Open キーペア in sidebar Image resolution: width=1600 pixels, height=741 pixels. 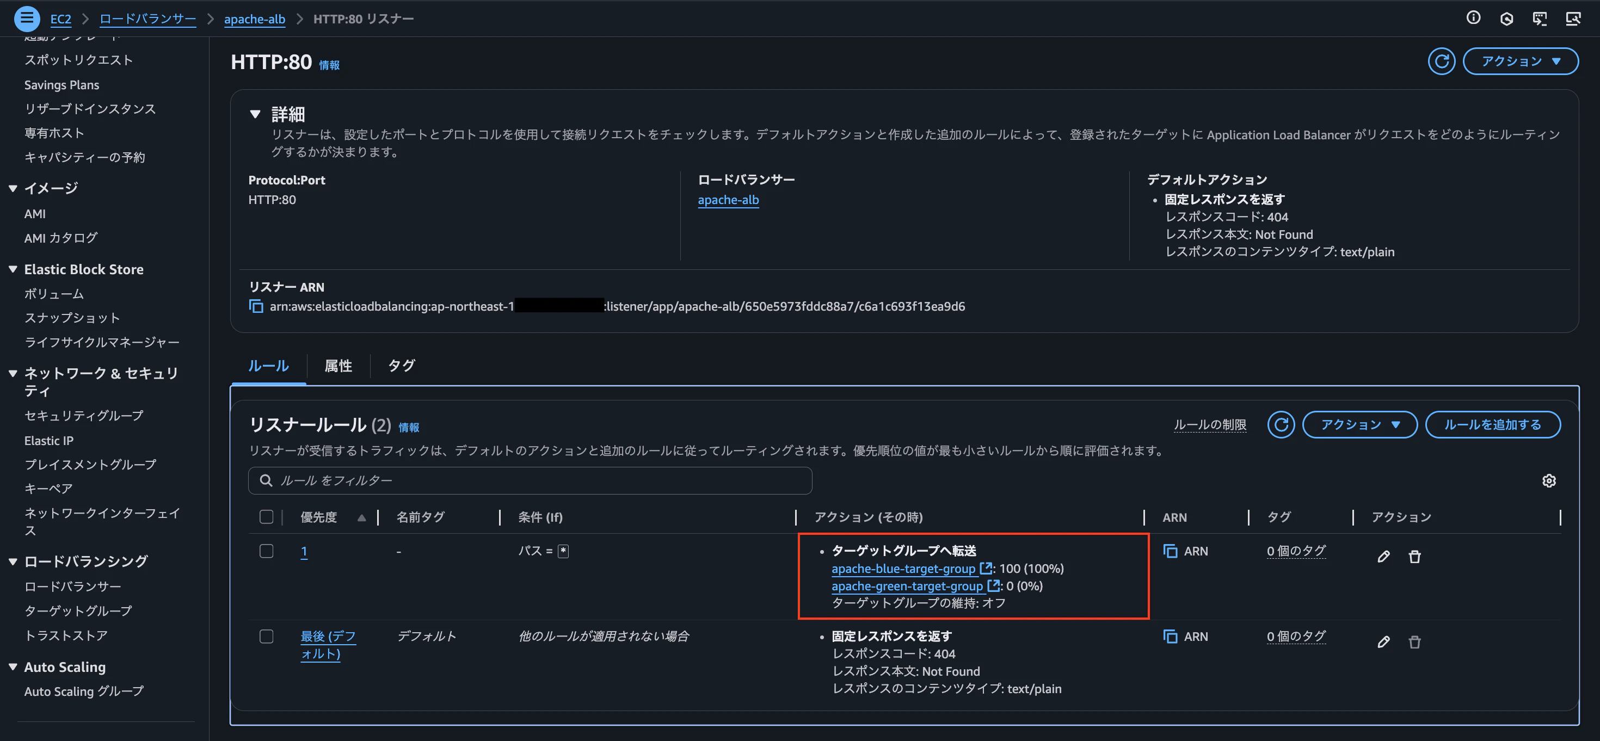48,489
